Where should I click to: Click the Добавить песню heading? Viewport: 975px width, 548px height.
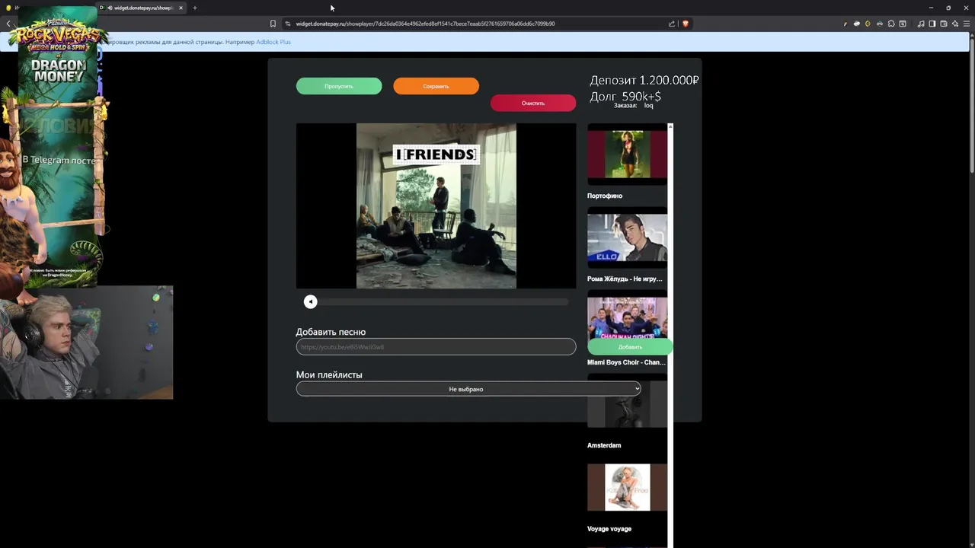(331, 332)
